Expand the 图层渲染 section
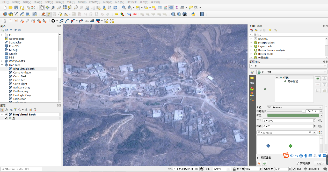 [x=258, y=158]
